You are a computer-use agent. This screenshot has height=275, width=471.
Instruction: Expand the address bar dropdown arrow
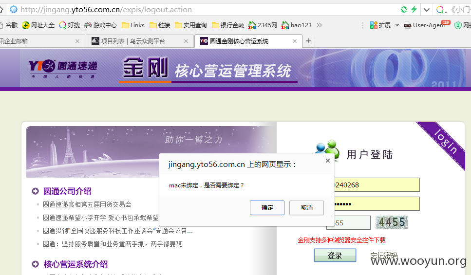pos(426,10)
